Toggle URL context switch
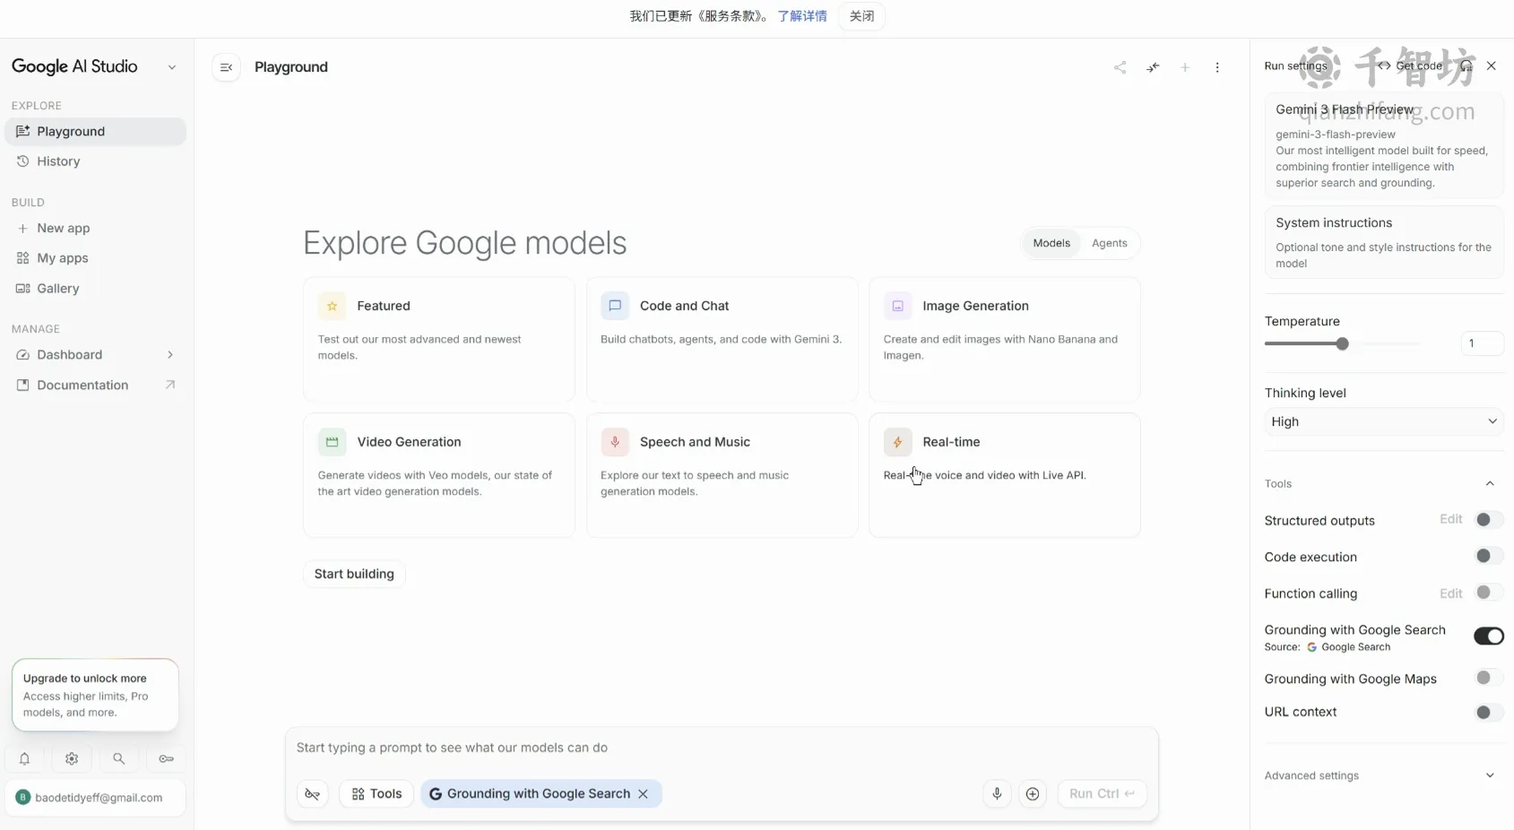The width and height of the screenshot is (1514, 830). click(1488, 713)
